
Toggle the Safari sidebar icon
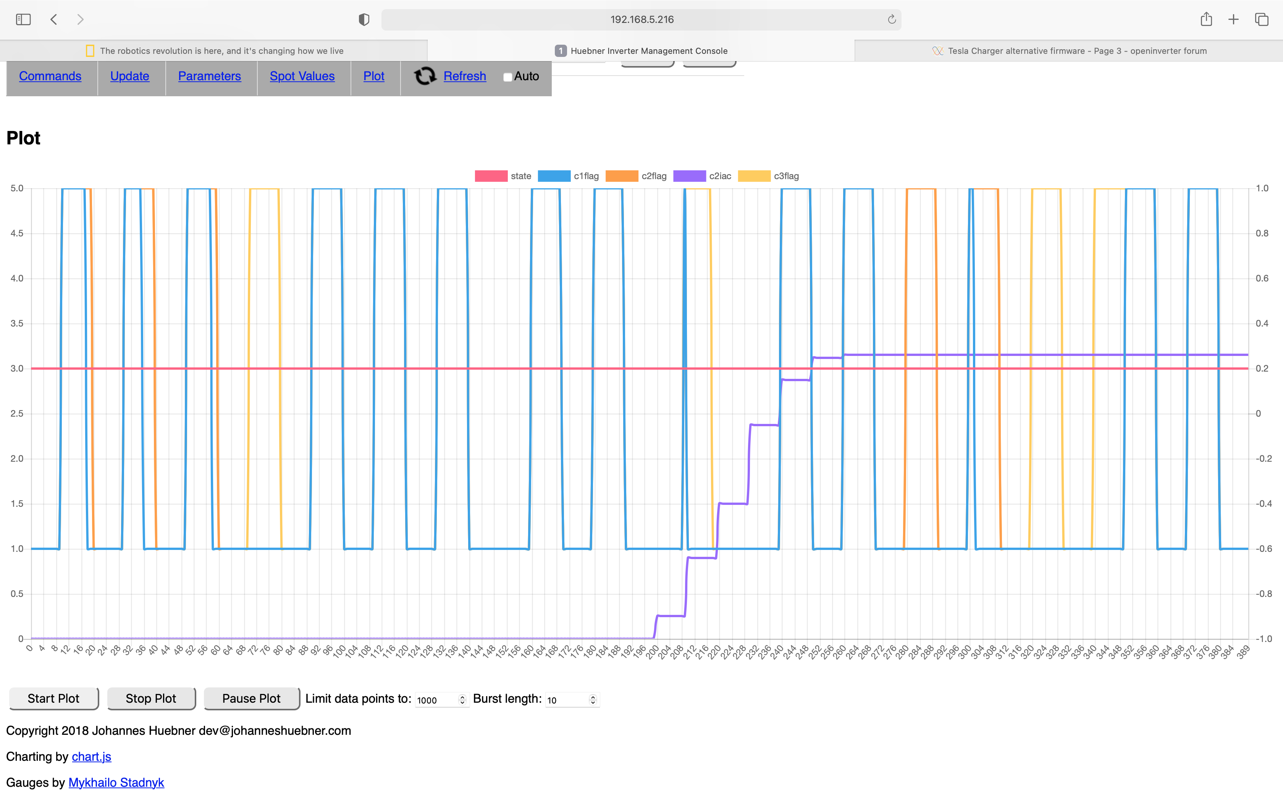23,19
